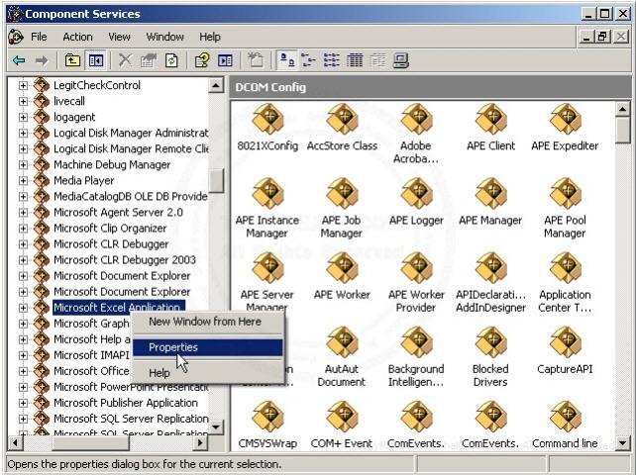636x475 pixels.
Task: Click the Up One Level folder icon
Action: point(72,60)
